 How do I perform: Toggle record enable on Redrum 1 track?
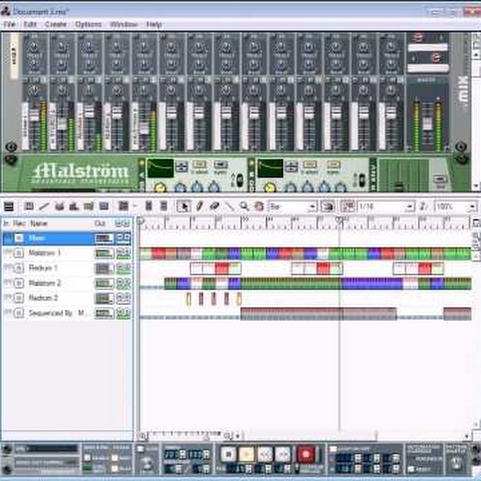[19, 268]
